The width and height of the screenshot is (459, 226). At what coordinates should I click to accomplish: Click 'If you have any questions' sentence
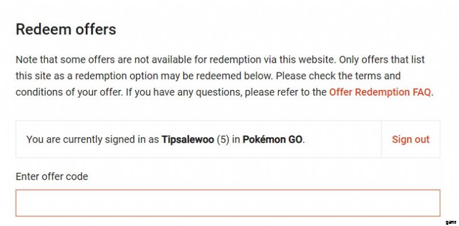(184, 92)
